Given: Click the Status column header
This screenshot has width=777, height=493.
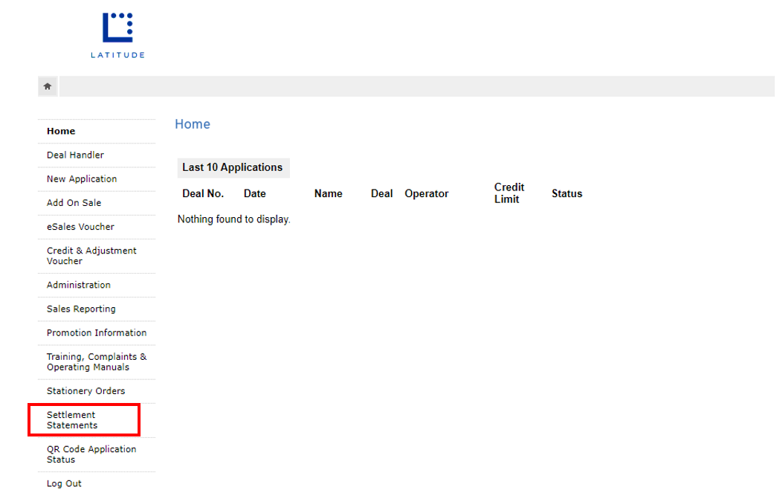Looking at the screenshot, I should pos(567,193).
